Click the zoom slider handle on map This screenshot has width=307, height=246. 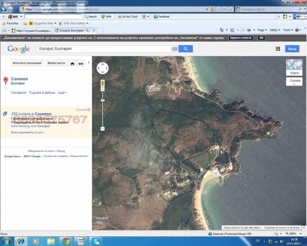coord(103,100)
